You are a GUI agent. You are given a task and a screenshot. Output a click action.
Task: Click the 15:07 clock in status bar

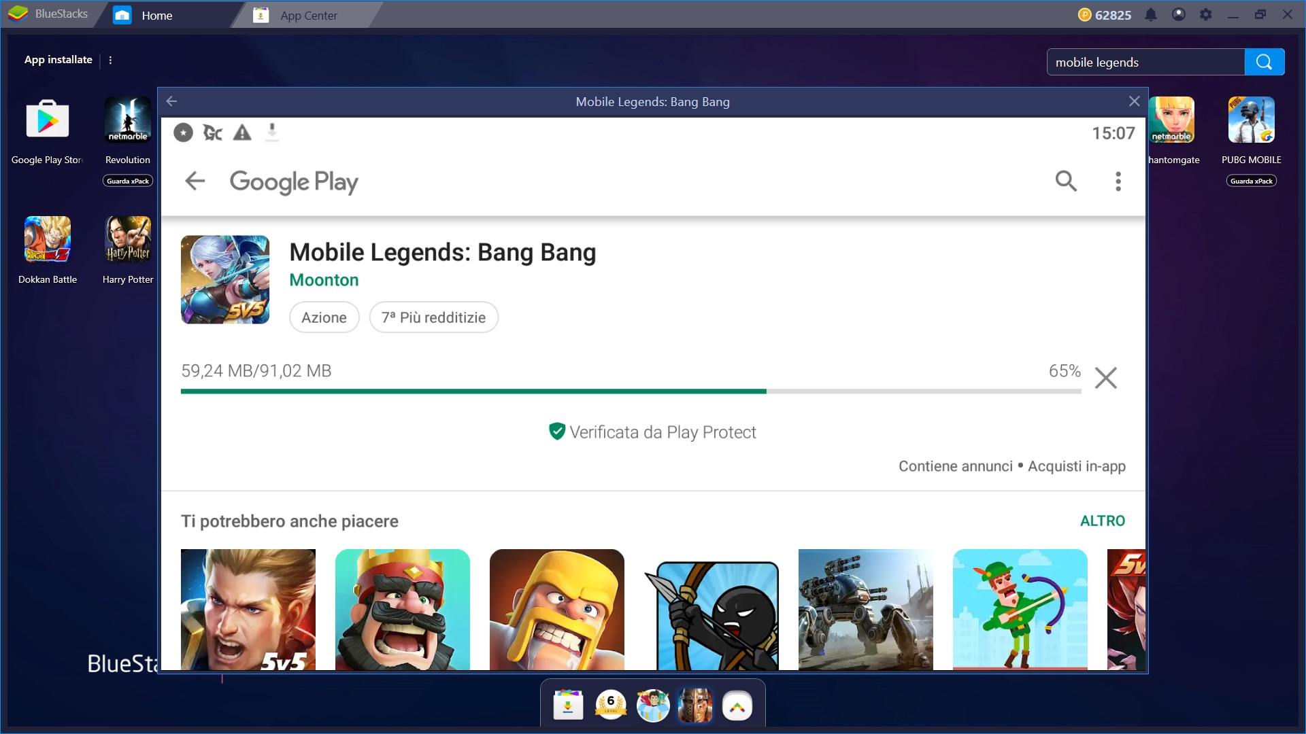(x=1114, y=133)
